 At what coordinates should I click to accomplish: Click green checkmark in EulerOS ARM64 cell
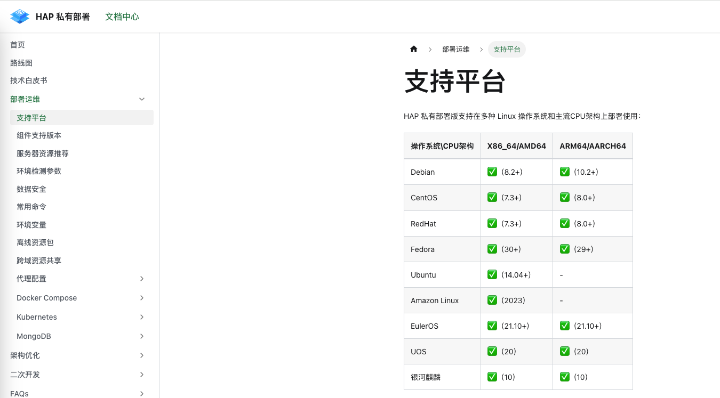click(x=565, y=326)
